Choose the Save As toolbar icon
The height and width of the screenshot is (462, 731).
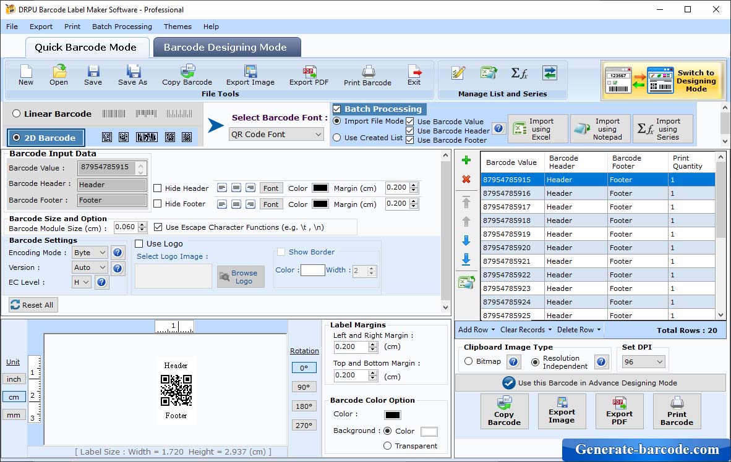[x=132, y=75]
